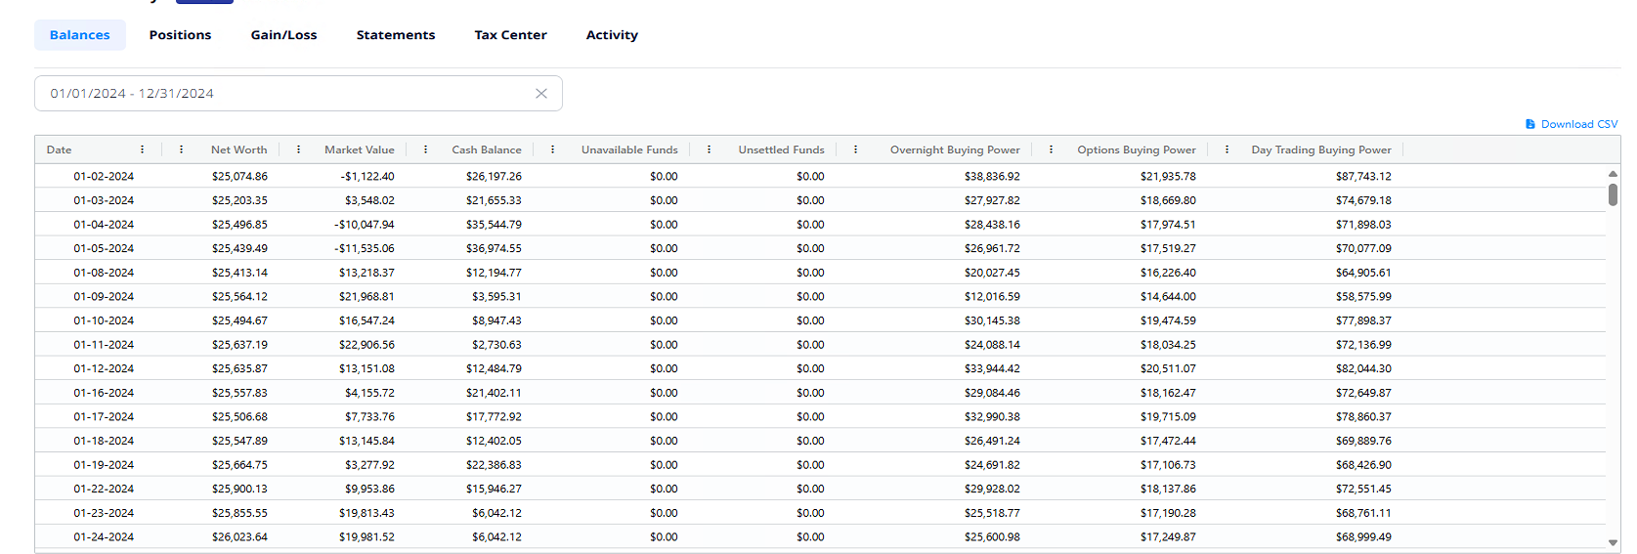Open three-dot menu left of Overnight Buying Power

[x=856, y=149]
